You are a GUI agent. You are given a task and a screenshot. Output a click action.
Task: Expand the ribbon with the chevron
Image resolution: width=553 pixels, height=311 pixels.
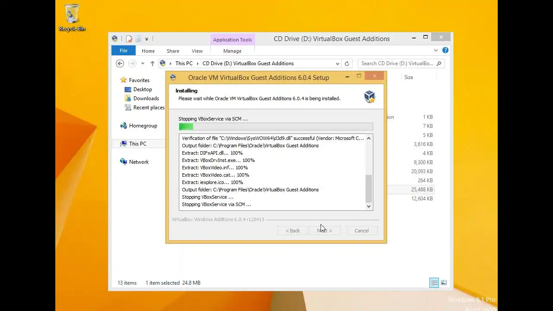(x=436, y=51)
